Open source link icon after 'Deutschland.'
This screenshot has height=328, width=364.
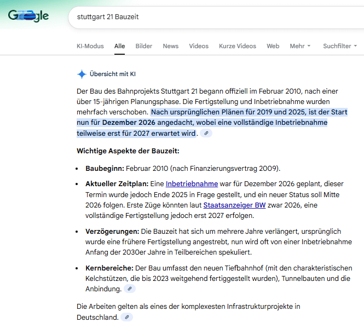click(126, 317)
